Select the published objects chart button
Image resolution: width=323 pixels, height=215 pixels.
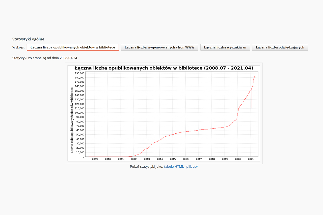point(73,47)
